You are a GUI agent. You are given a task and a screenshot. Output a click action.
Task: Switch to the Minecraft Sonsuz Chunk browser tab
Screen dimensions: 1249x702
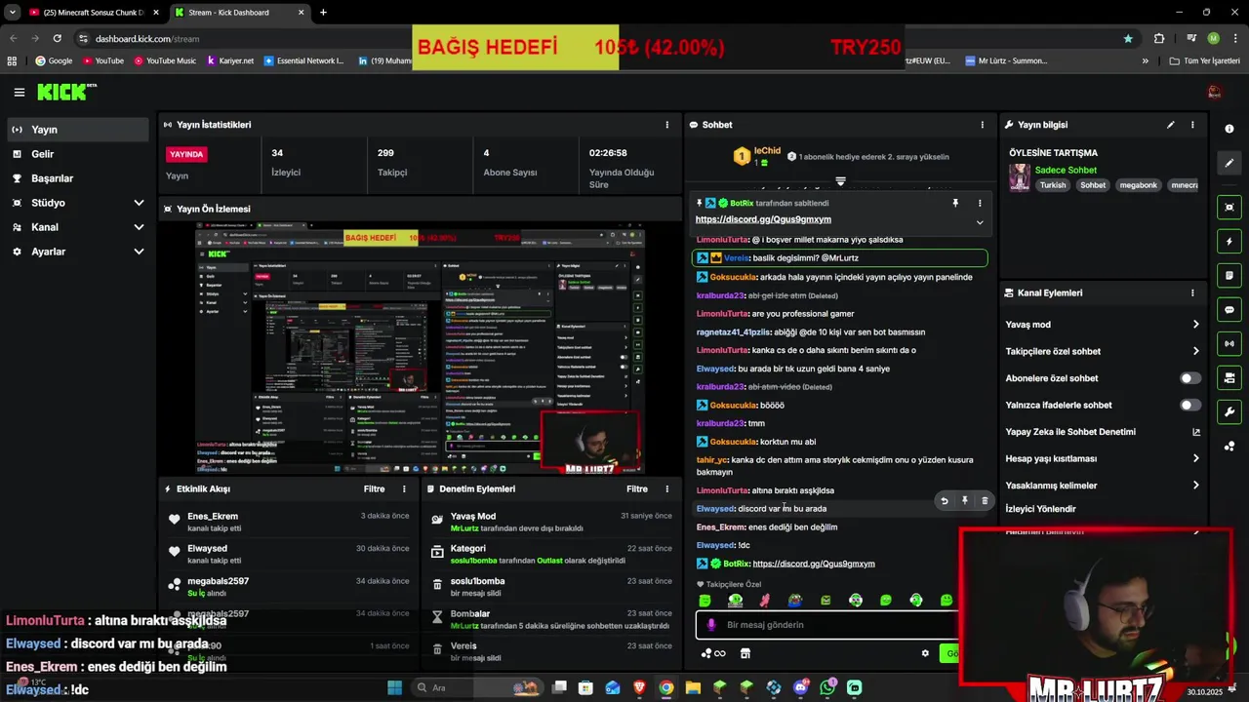point(93,13)
